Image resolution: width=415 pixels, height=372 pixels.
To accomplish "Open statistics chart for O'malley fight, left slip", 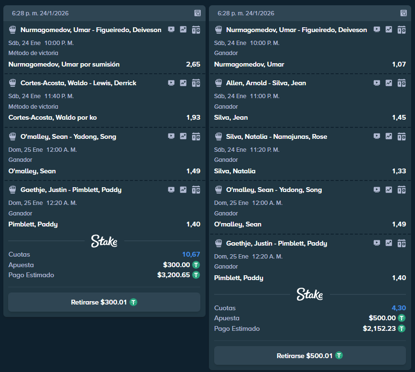I will pos(183,136).
